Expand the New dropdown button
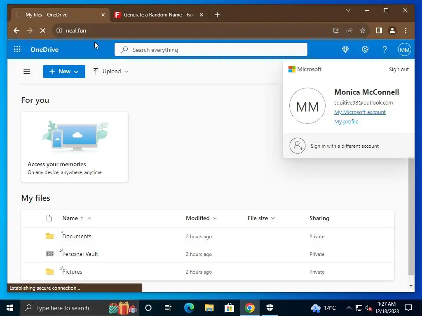Screen dimensions: 422x316 coord(64,72)
